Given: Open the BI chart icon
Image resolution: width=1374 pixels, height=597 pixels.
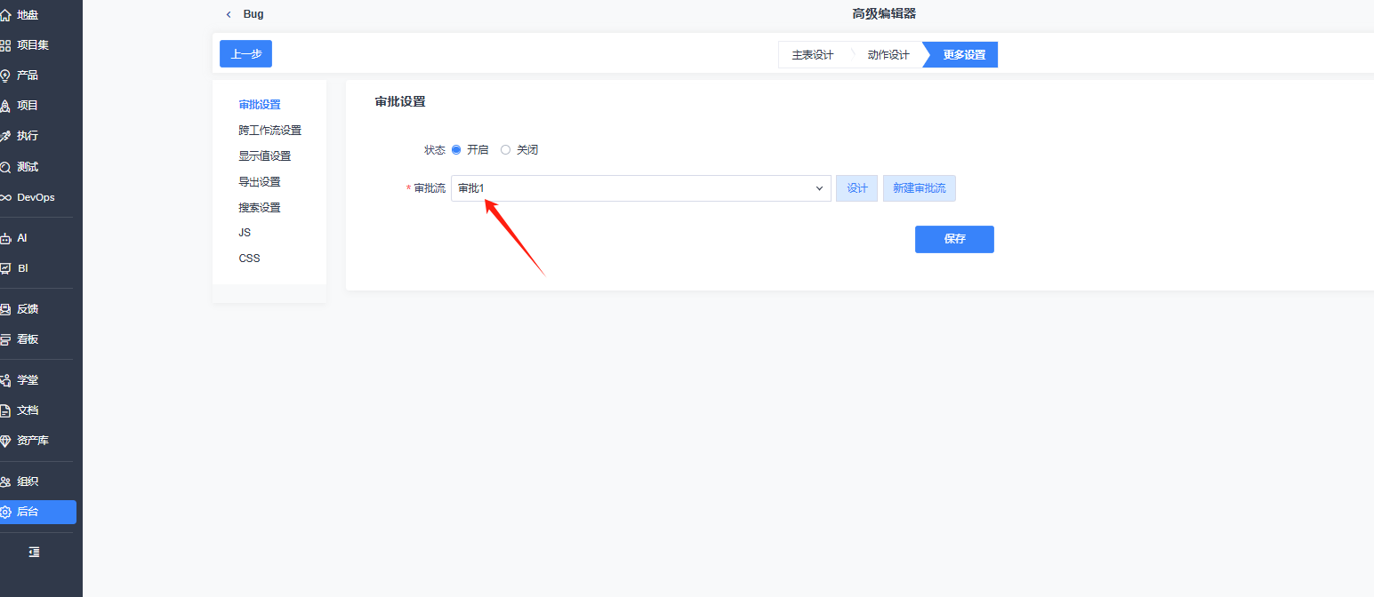Looking at the screenshot, I should (5, 268).
